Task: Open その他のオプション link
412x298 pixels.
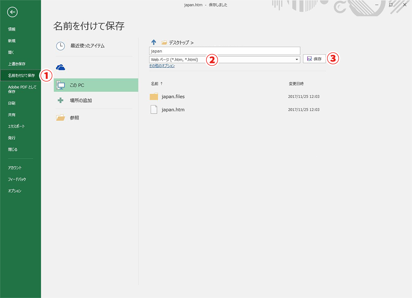Action: pos(162,66)
